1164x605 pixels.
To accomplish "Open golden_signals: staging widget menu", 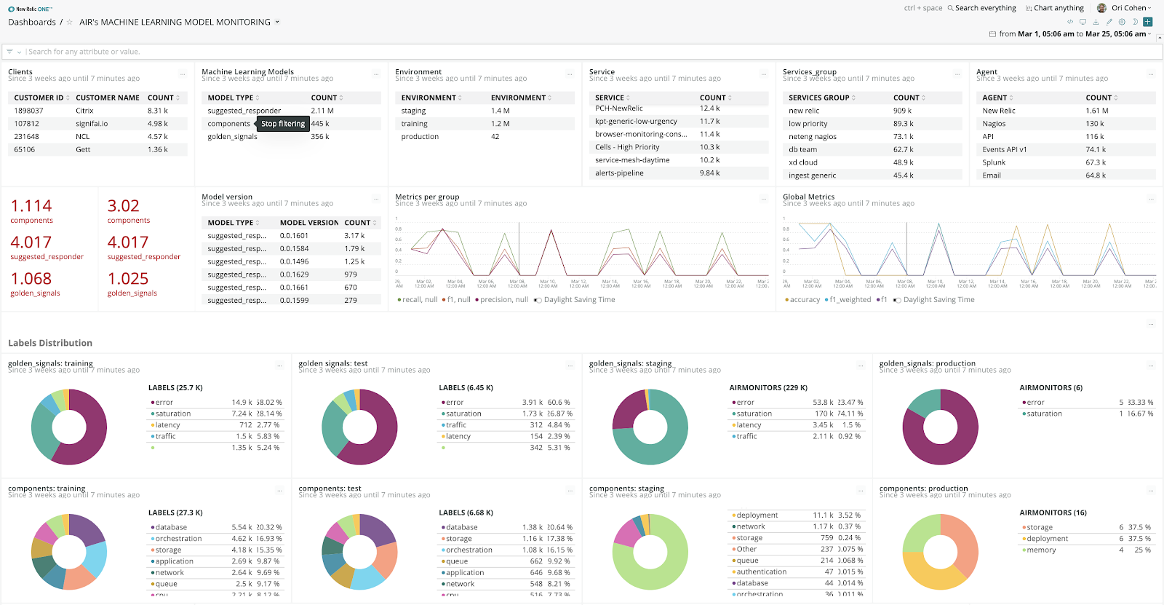I will click(861, 365).
